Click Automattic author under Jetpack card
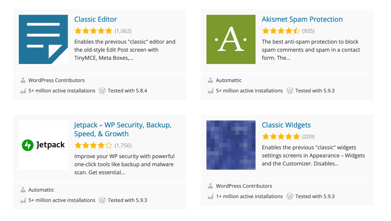391x221 pixels. click(x=41, y=190)
